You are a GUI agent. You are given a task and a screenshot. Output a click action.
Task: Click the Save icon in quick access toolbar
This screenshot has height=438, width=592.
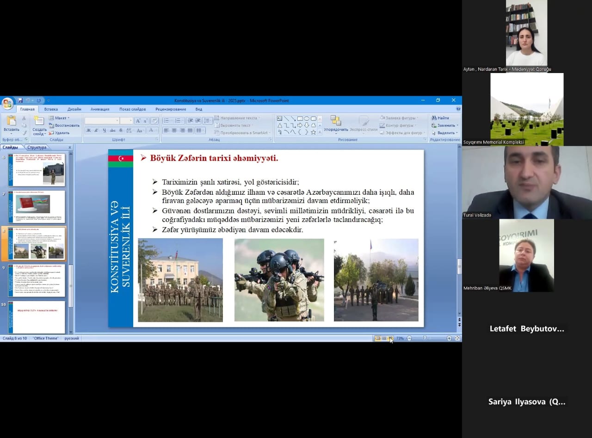click(x=20, y=100)
